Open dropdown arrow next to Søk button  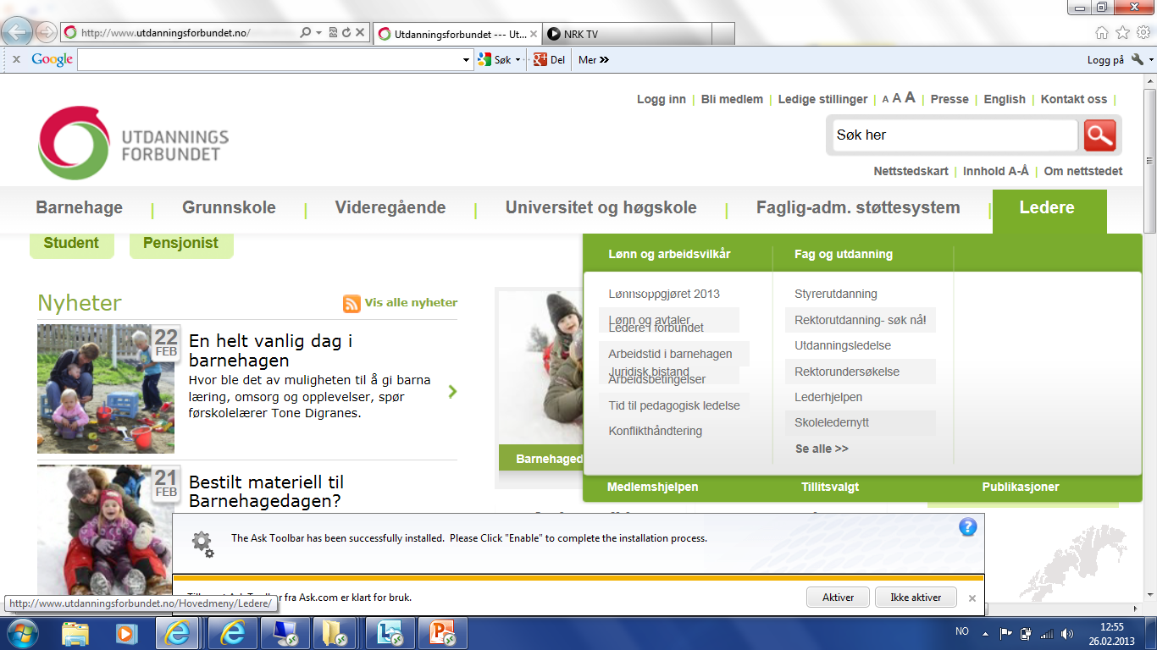[x=518, y=59]
